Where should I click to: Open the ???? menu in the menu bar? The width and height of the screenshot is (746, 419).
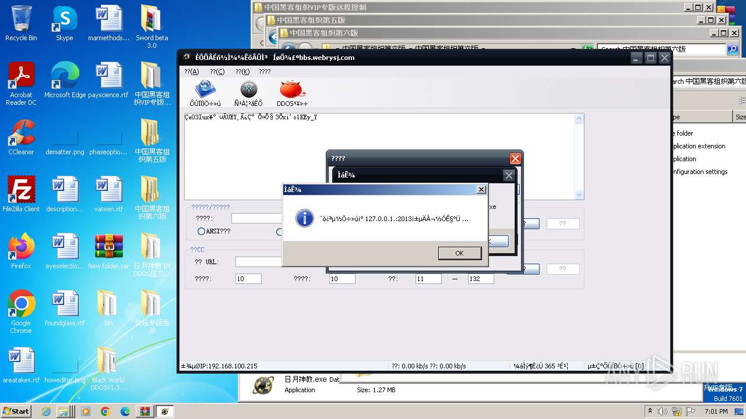265,72
